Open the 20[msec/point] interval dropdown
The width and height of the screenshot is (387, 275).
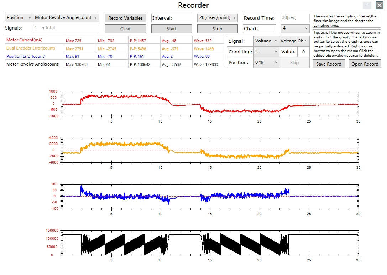point(217,17)
